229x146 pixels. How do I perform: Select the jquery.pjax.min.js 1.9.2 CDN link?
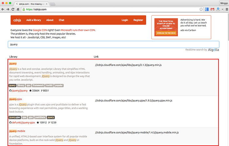(x=133, y=101)
